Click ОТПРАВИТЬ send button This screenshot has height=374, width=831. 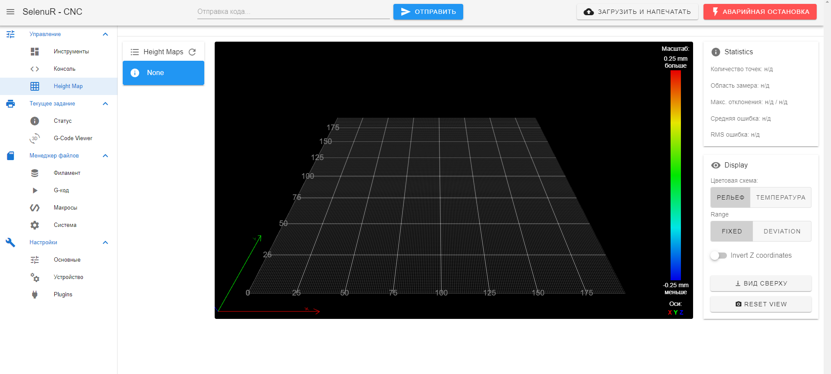click(428, 12)
